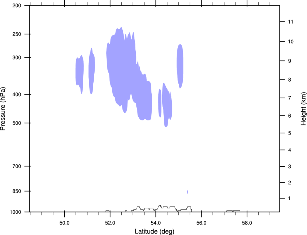Click the 8 km height label

[290, 80]
